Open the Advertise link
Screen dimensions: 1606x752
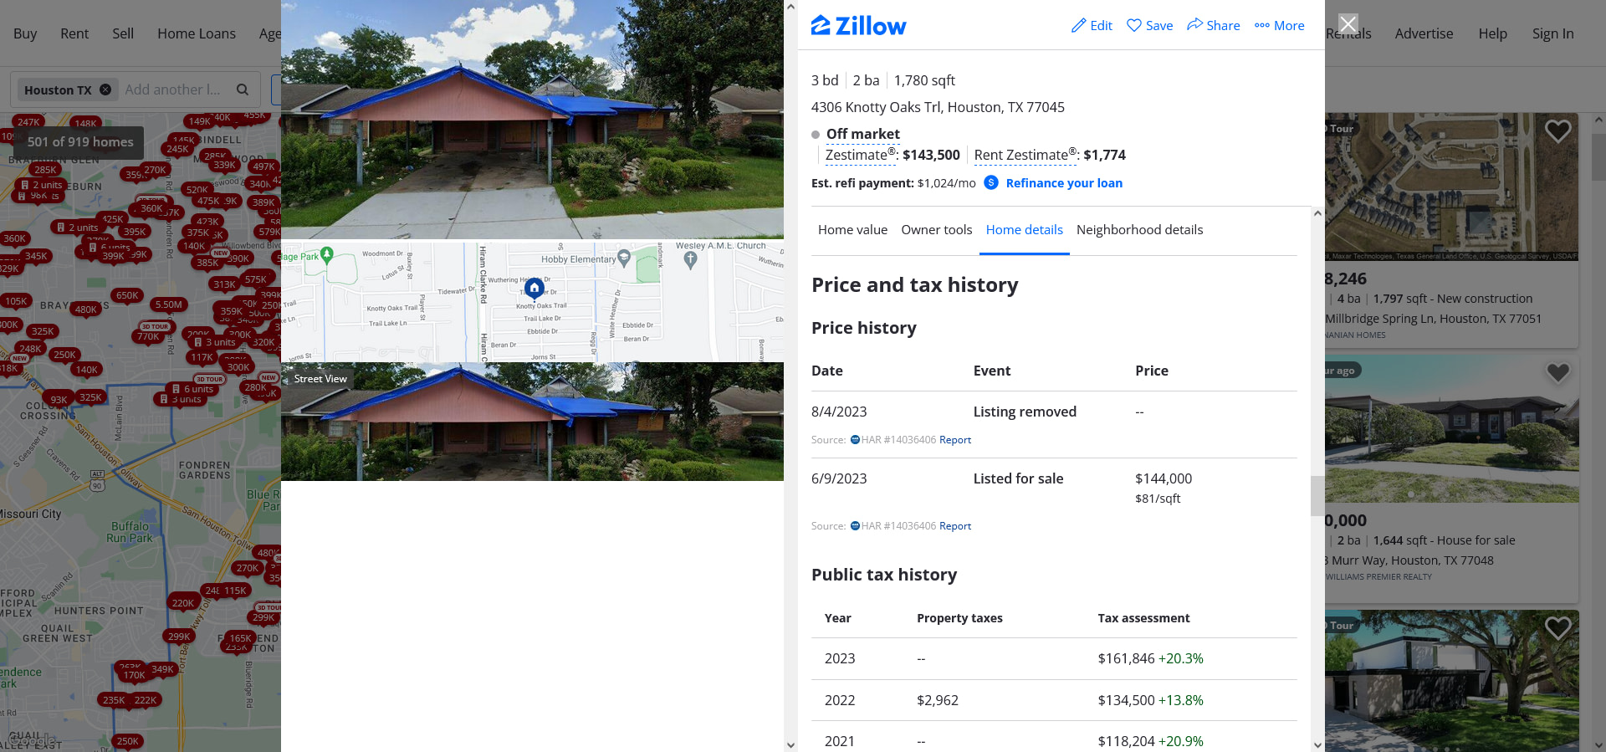coord(1424,33)
